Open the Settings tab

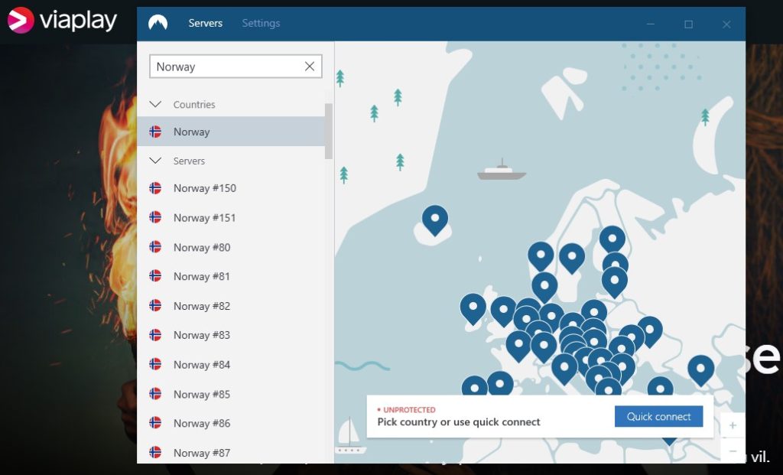[261, 23]
